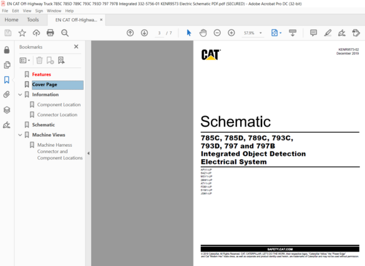Open the Component Location bookmark
The image size is (365, 266).
click(x=59, y=104)
